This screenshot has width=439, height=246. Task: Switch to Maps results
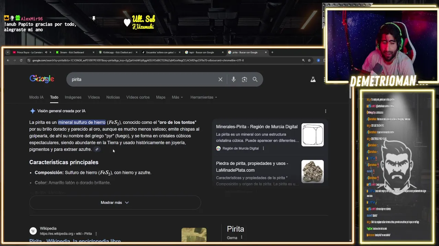[161, 97]
